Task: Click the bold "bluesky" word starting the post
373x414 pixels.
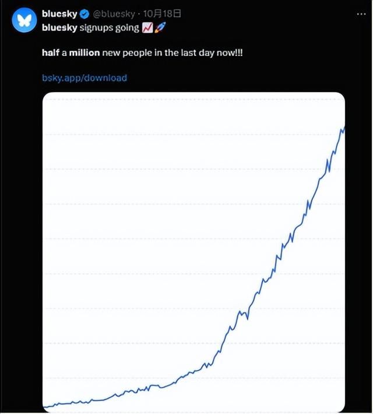Action: (x=59, y=28)
